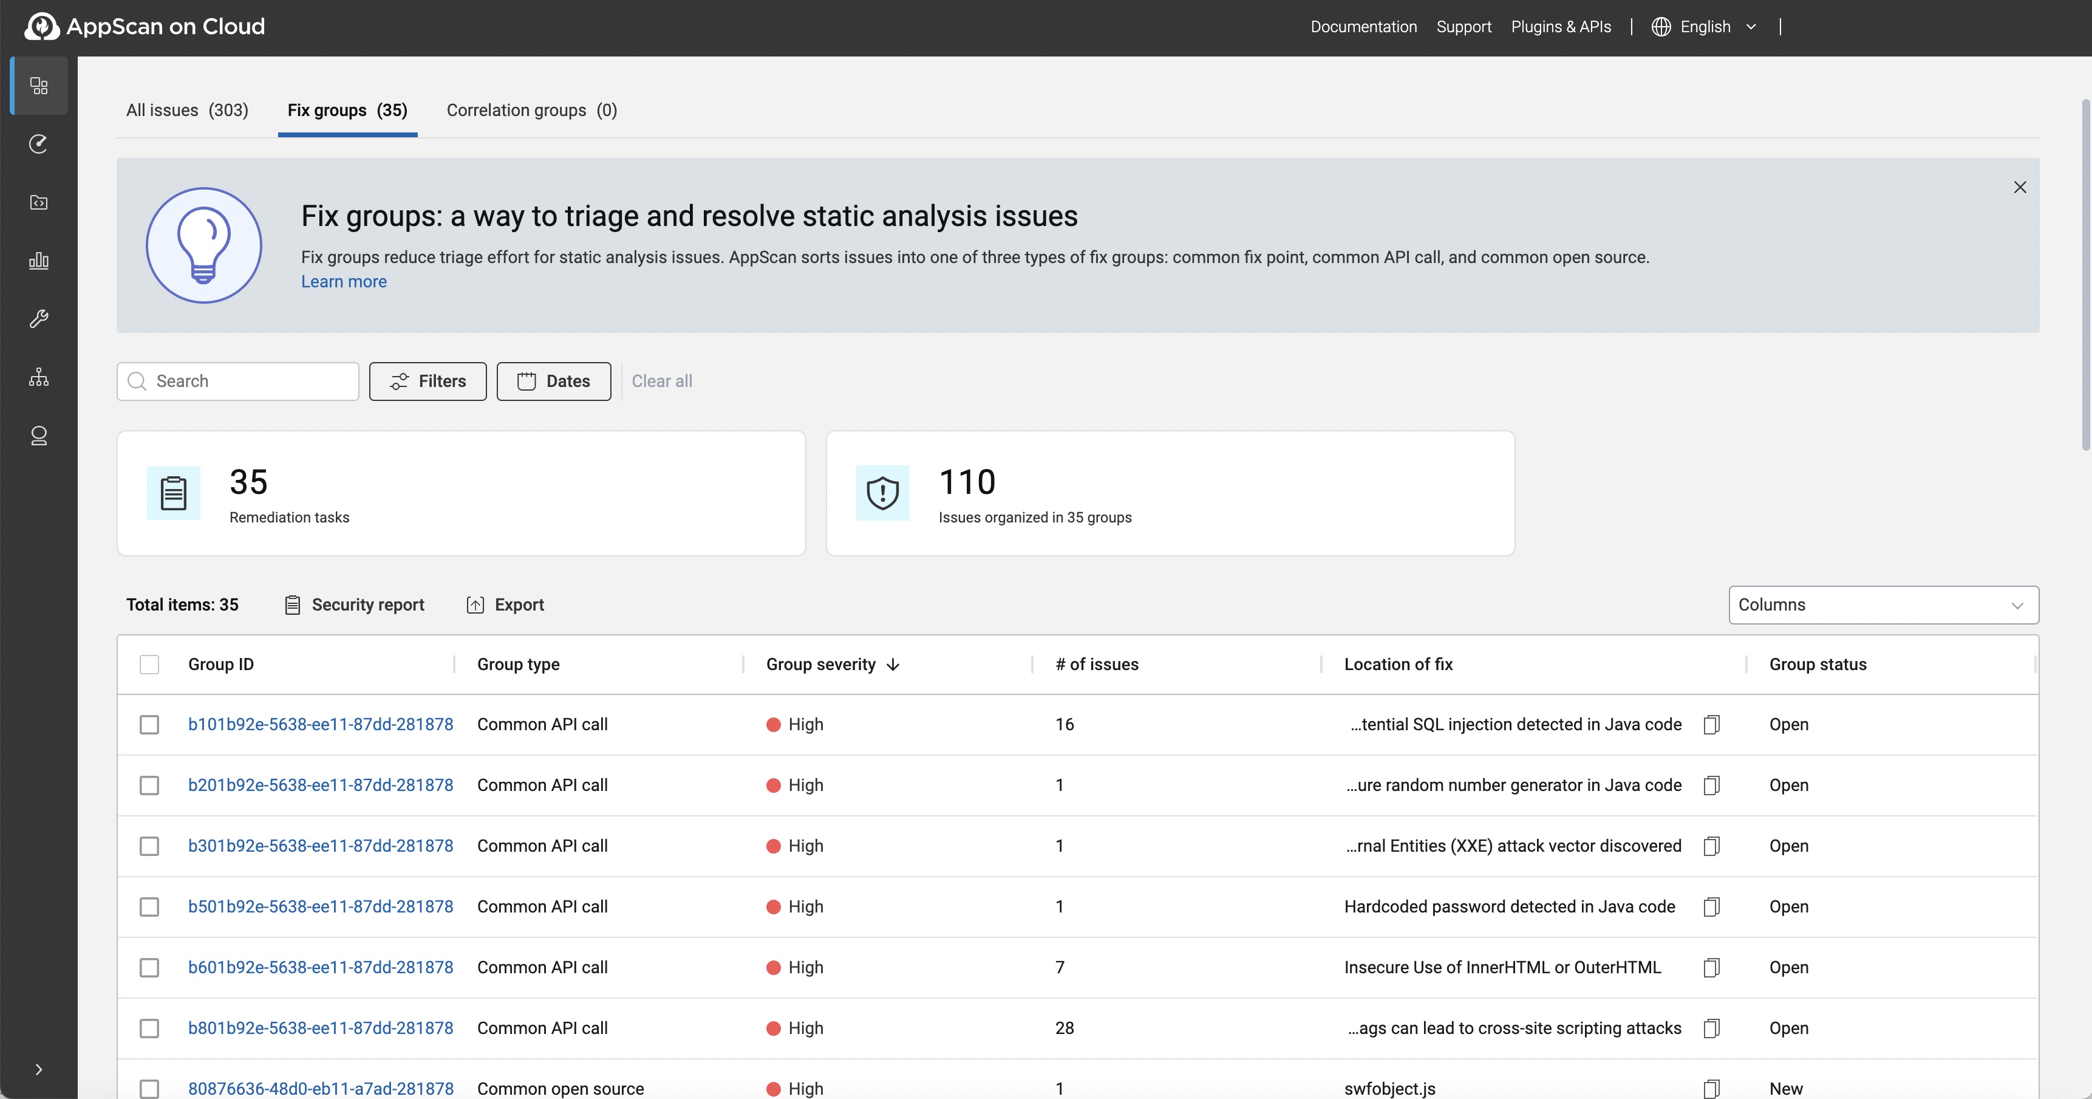Click the scans gauge sidebar icon
The height and width of the screenshot is (1099, 2092).
(39, 144)
